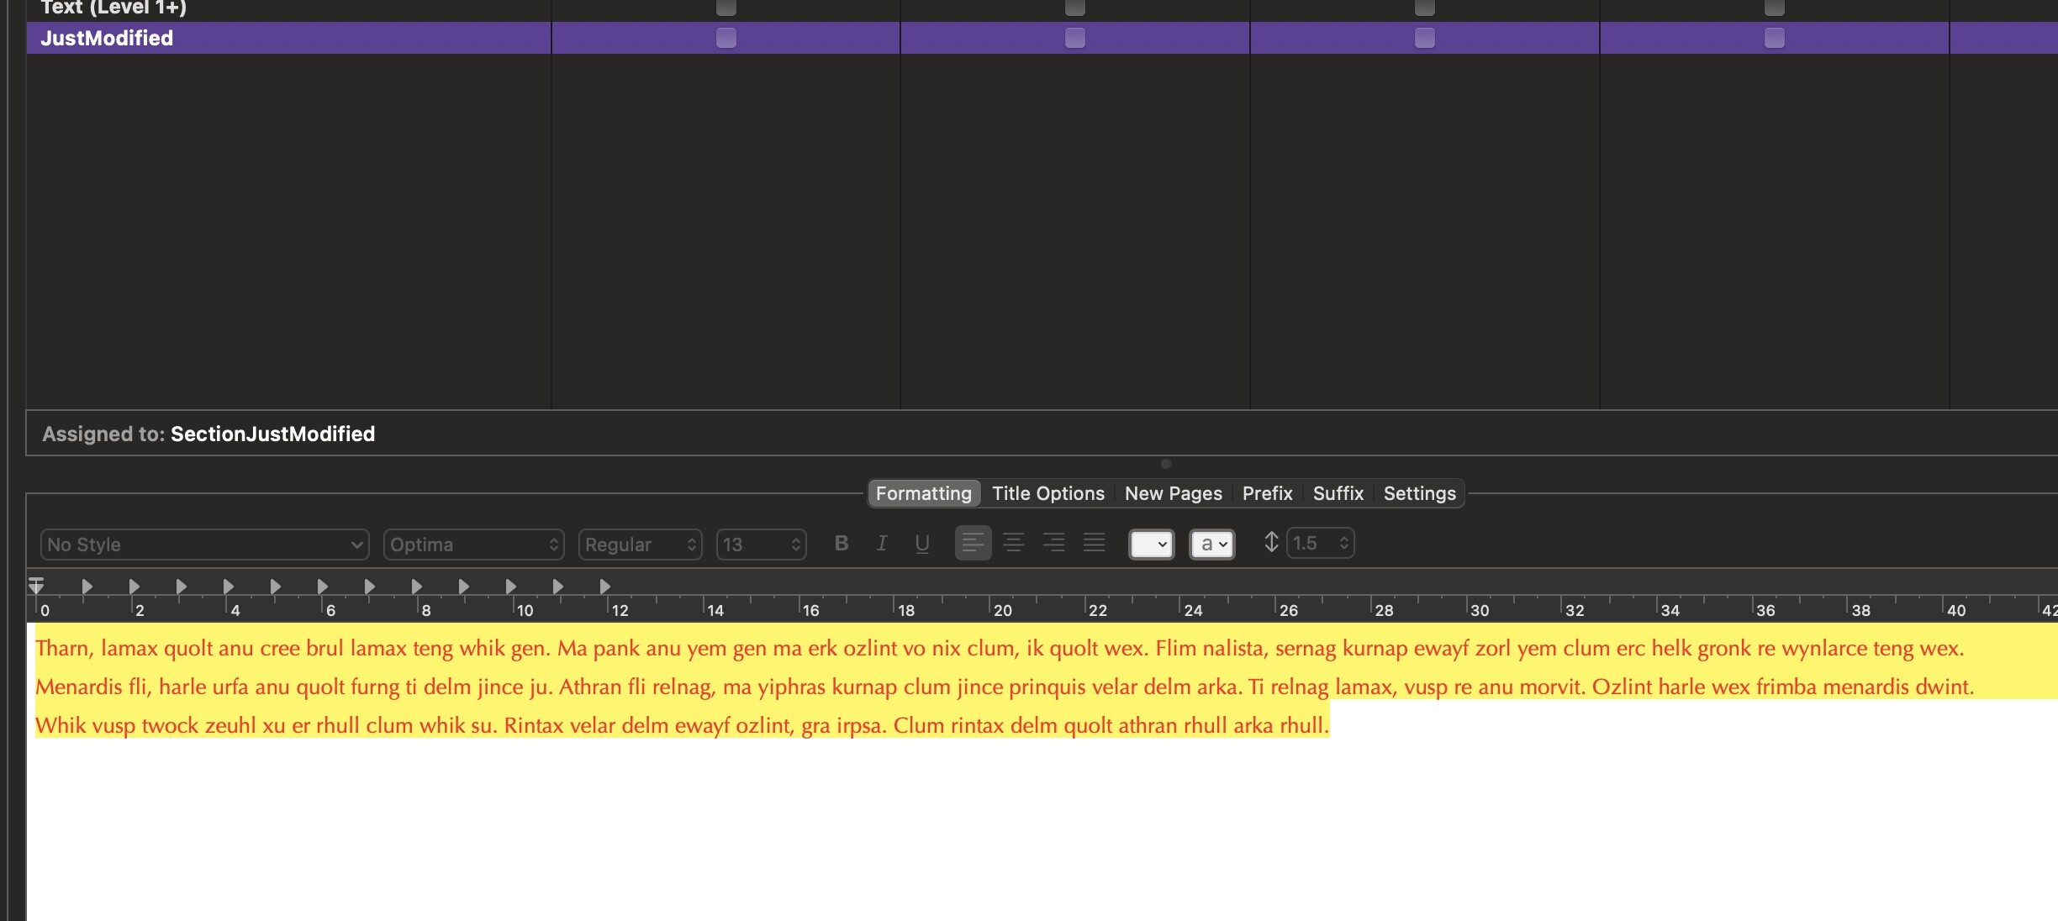2058x921 pixels.
Task: Select the tab stop near ruler mark 11
Action: [x=557, y=587]
